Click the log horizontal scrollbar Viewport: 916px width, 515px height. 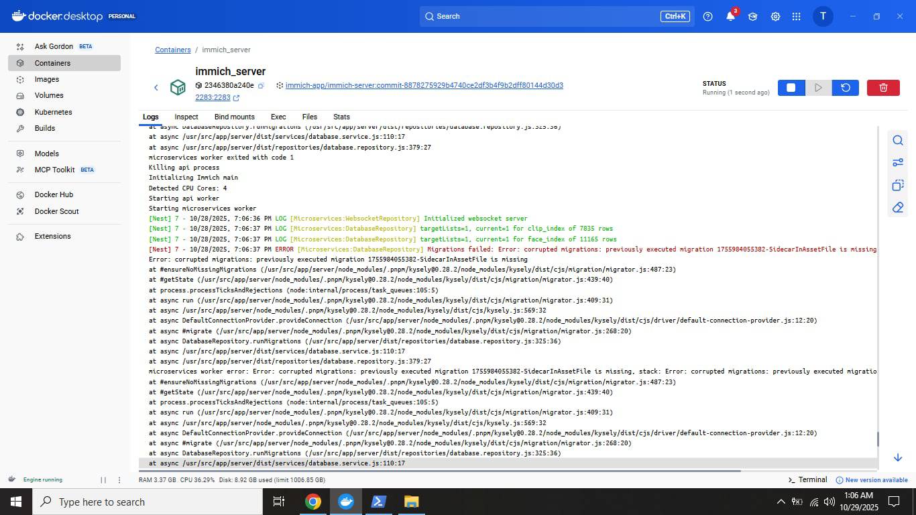point(439,470)
